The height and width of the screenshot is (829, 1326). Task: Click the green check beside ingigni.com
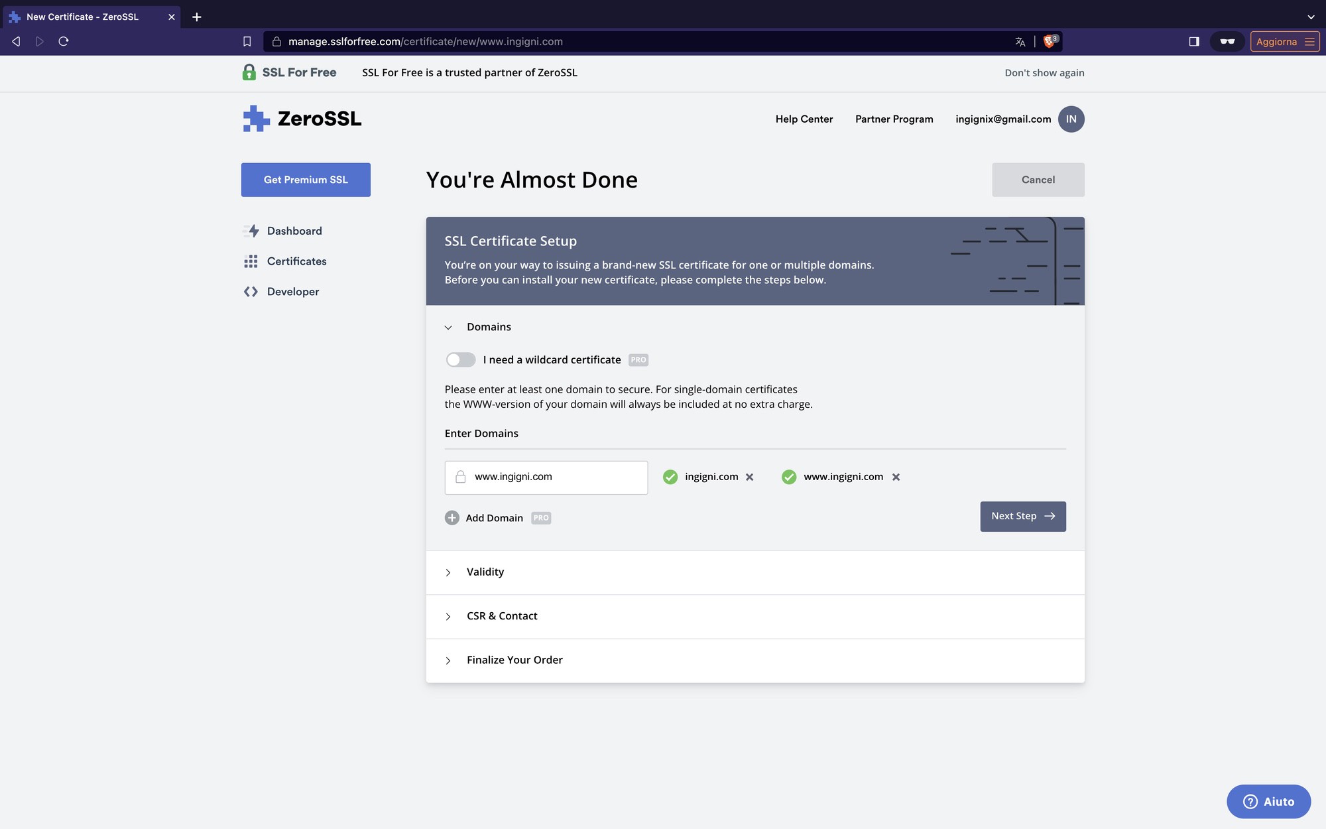click(x=670, y=477)
